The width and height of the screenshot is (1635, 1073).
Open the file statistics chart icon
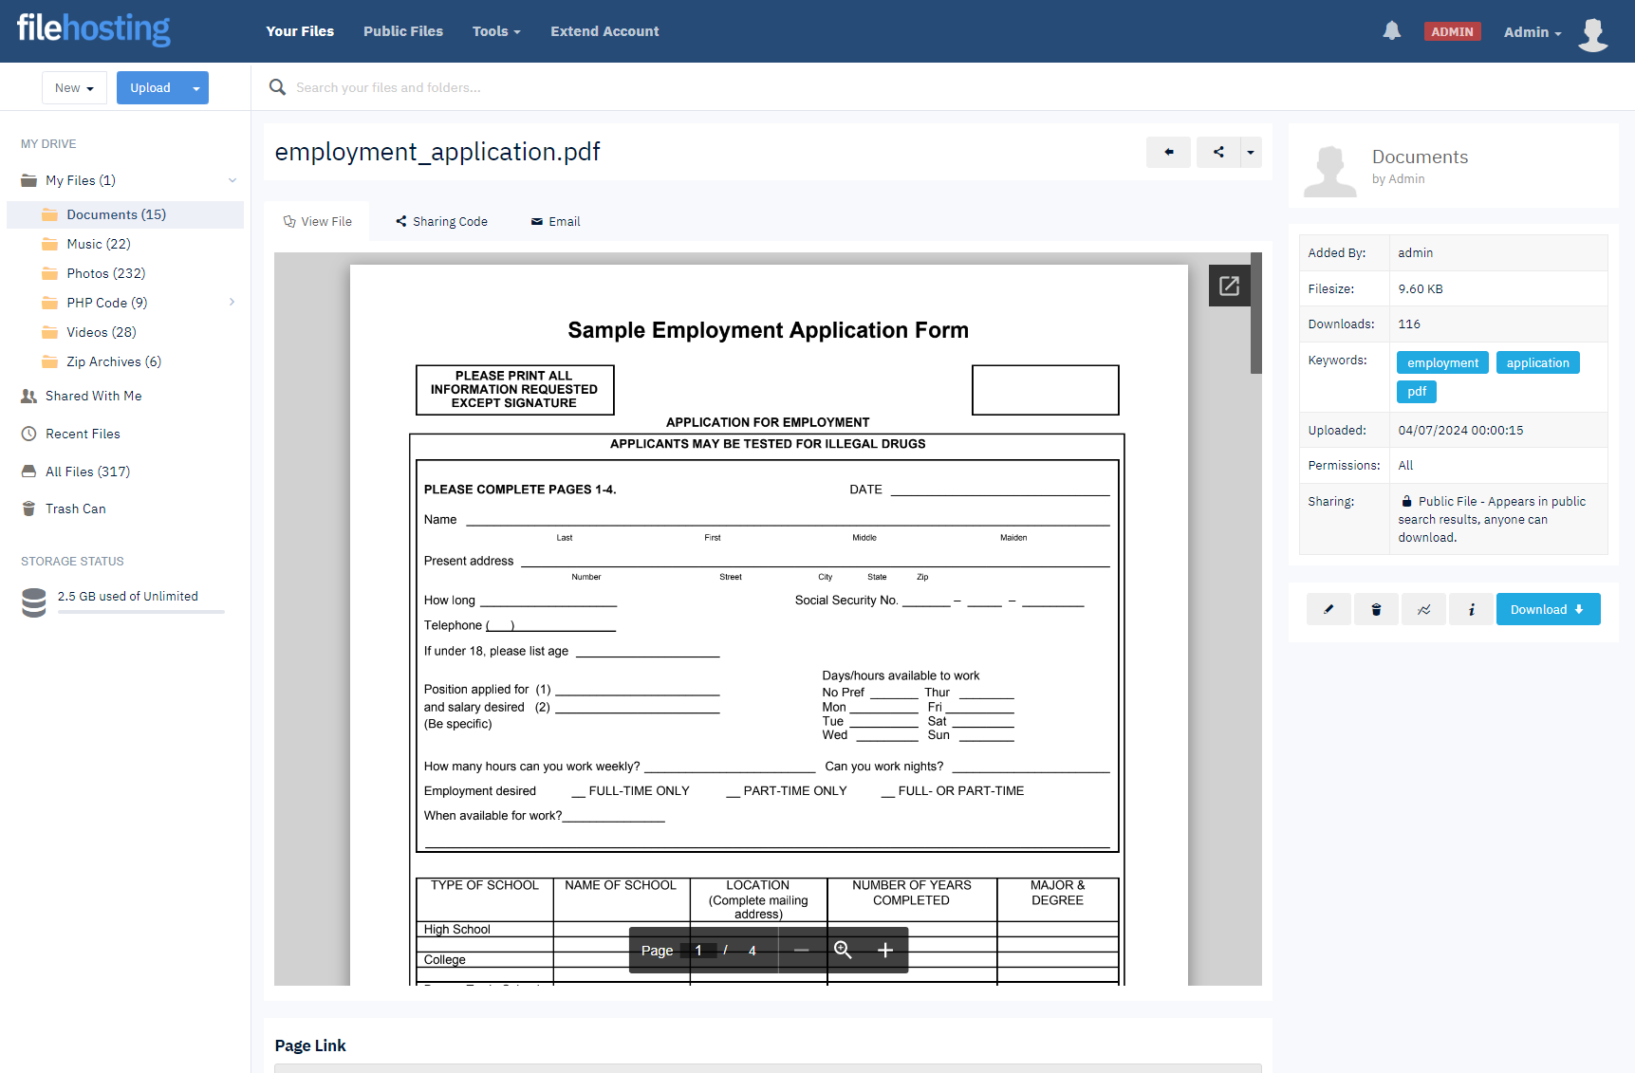coord(1423,609)
